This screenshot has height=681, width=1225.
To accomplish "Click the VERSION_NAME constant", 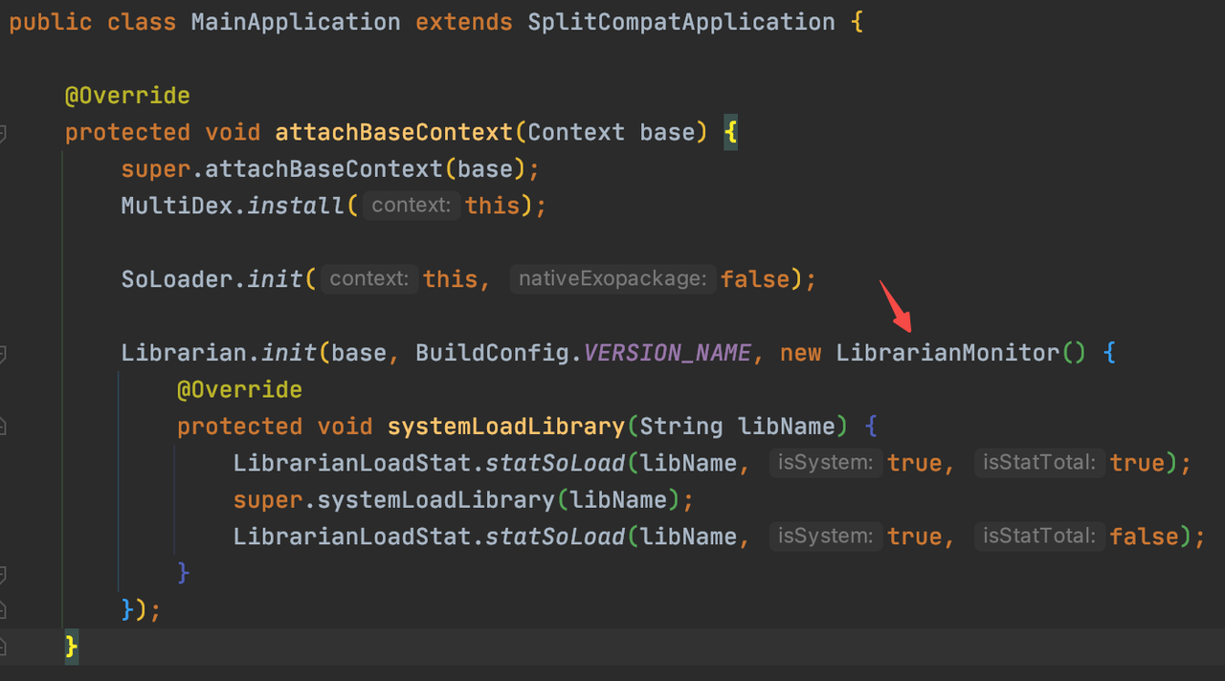I will (667, 353).
